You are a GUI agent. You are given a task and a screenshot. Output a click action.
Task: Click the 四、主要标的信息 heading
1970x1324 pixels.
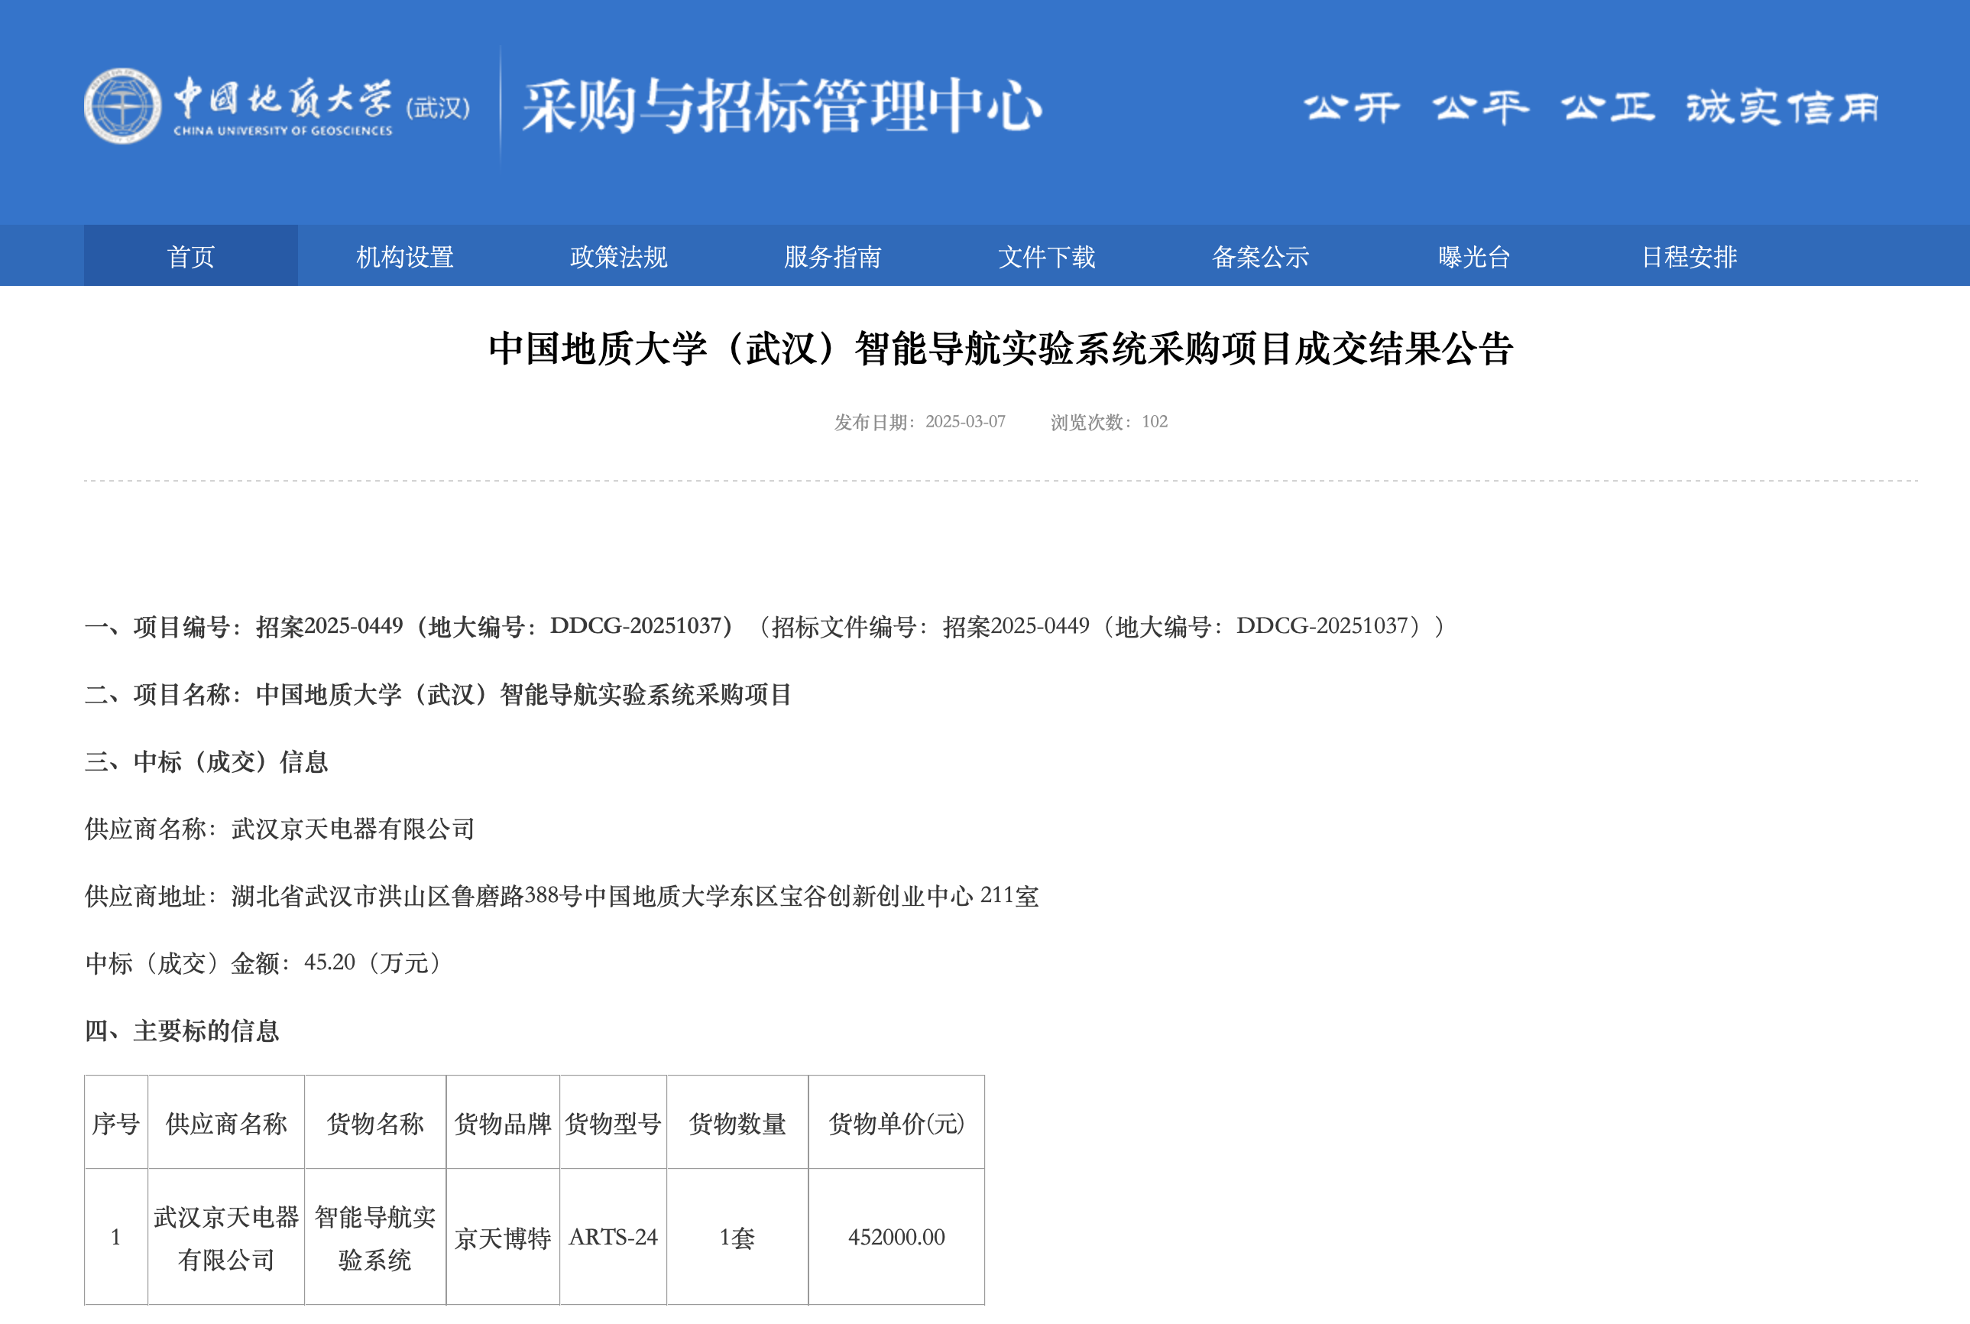(x=181, y=1030)
